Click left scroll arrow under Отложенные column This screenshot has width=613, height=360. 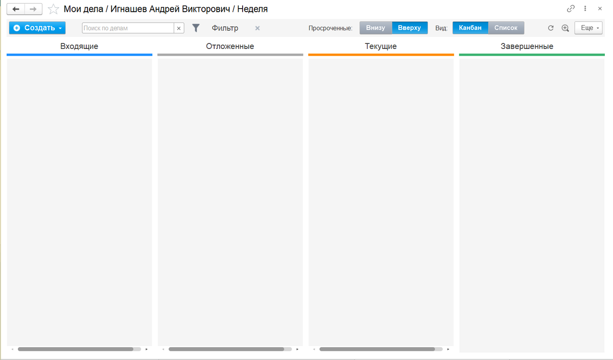pos(163,349)
